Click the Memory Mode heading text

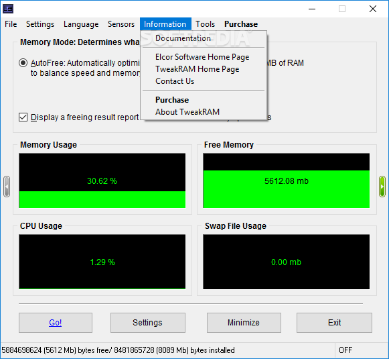click(x=80, y=42)
